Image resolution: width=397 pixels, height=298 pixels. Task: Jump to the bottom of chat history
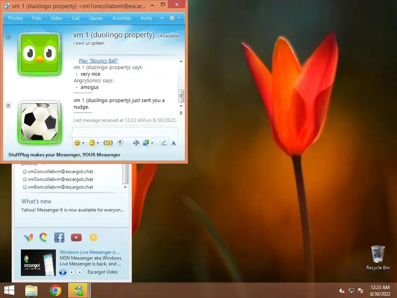[x=181, y=113]
